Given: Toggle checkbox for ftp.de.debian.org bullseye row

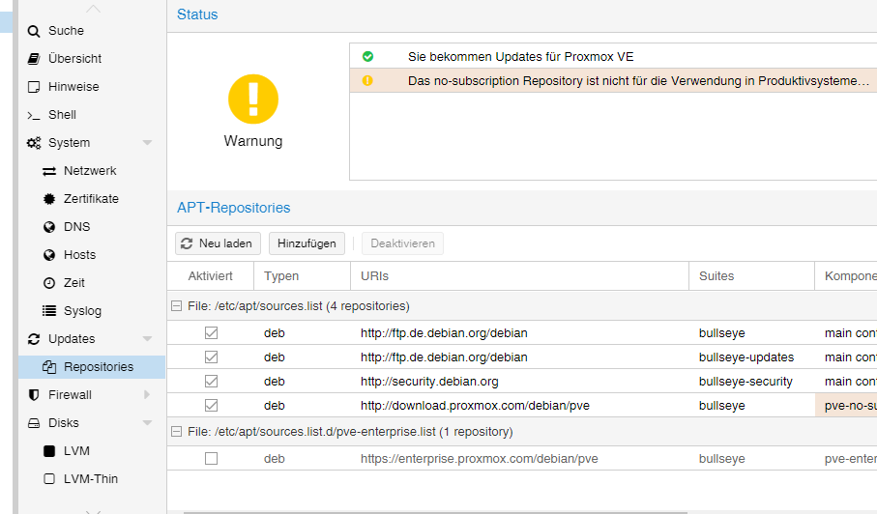Looking at the screenshot, I should click(211, 333).
